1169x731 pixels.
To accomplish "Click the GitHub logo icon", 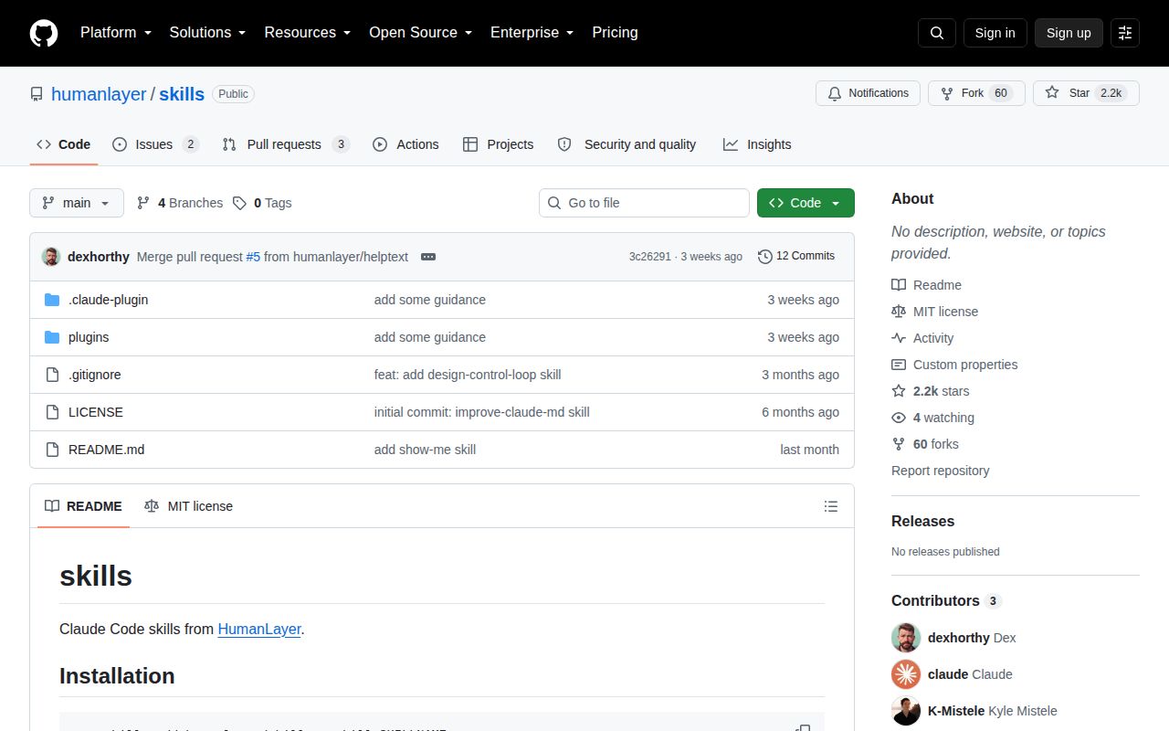I will [x=44, y=33].
